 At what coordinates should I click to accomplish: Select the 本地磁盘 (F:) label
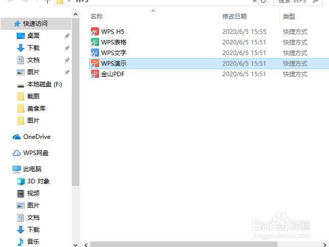[44, 84]
